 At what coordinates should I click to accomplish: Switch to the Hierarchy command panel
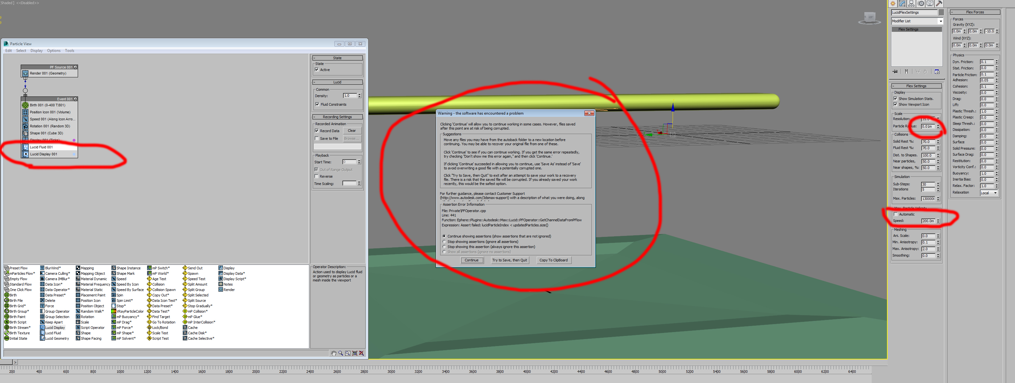911,4
